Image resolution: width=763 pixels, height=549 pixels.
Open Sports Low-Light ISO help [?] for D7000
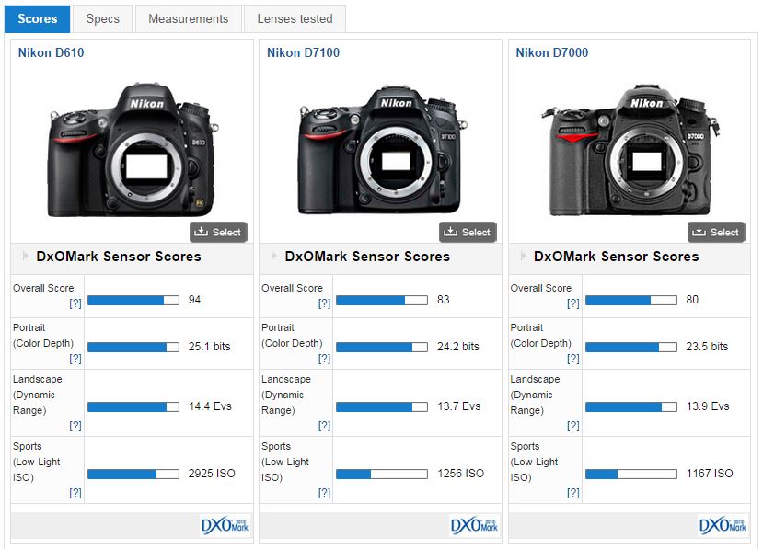(x=573, y=493)
